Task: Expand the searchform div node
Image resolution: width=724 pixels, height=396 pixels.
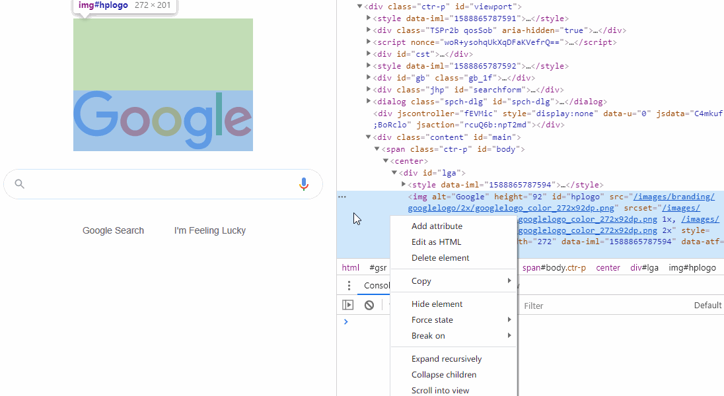Action: pos(369,90)
